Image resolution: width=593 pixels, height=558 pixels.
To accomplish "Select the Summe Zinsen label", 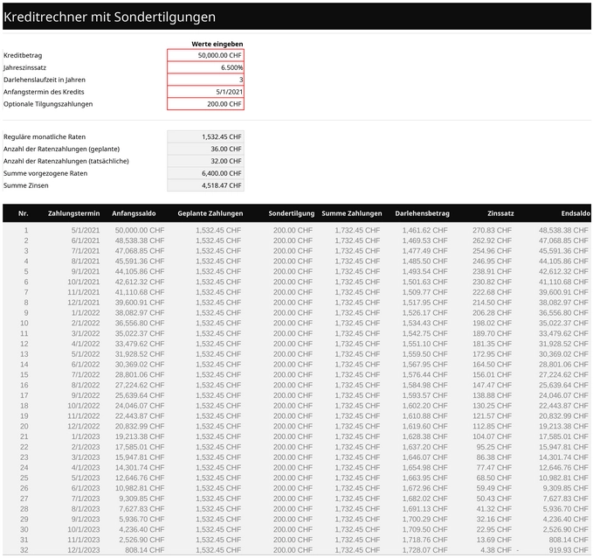I will pos(25,185).
